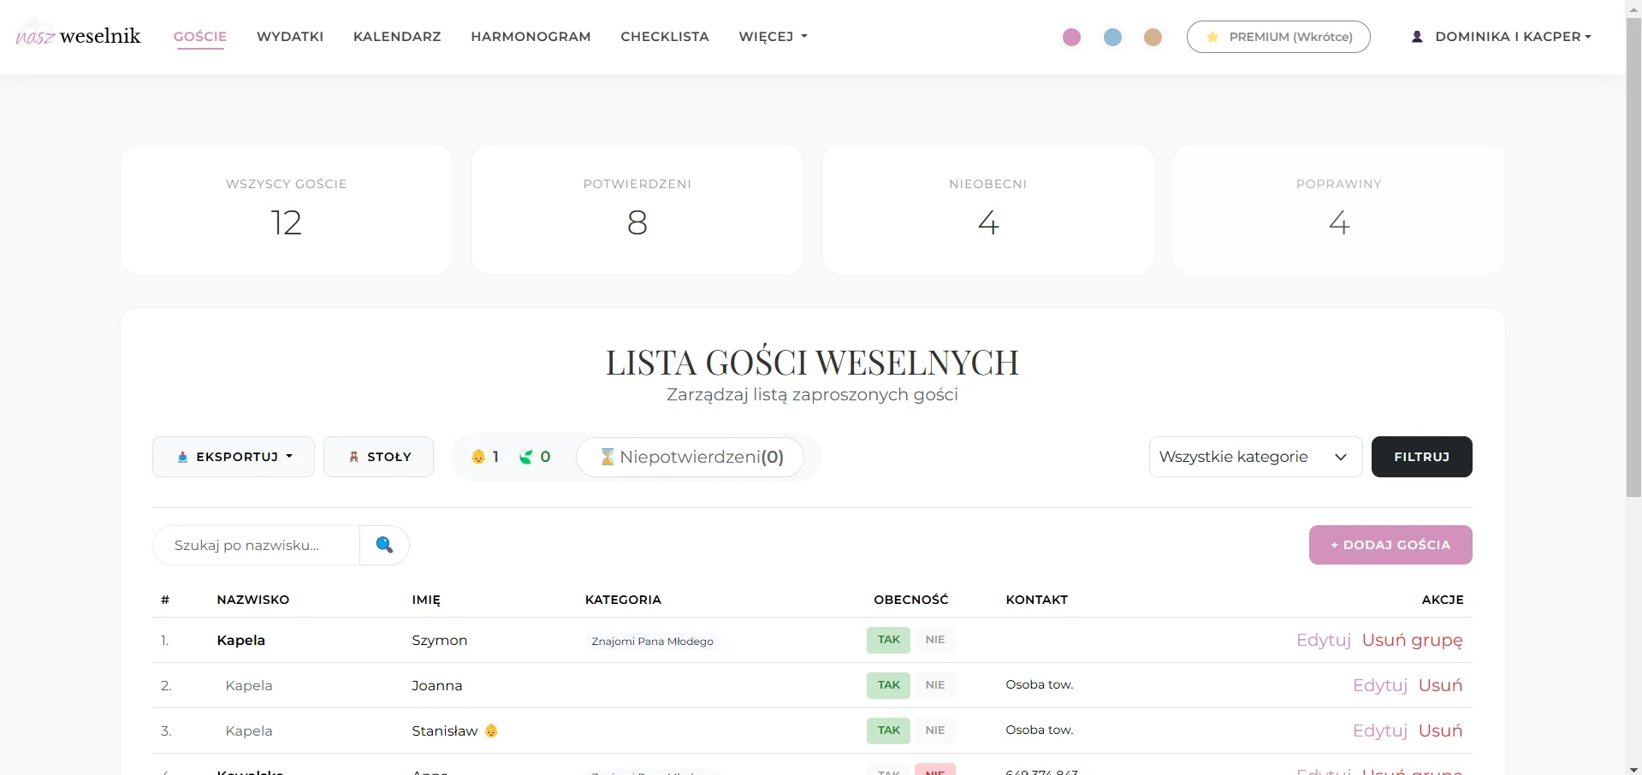Screen dimensions: 1642x775
Task: Select the pink theme color circle
Action: point(1071,37)
